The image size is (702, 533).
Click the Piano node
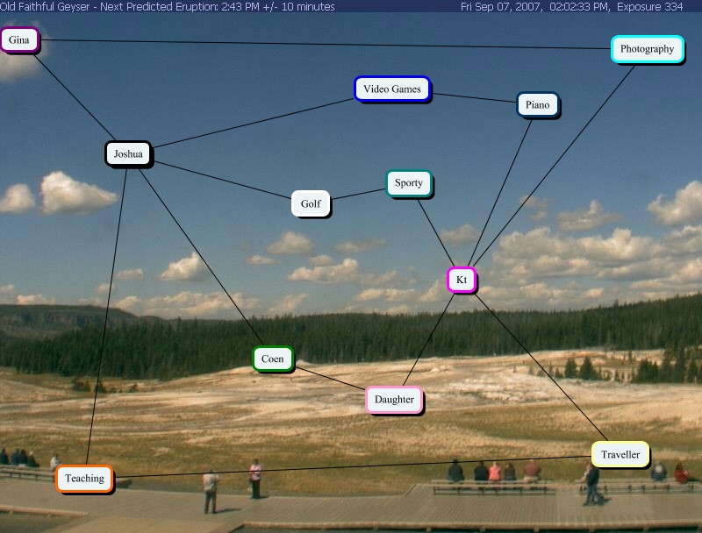pyautogui.click(x=537, y=105)
